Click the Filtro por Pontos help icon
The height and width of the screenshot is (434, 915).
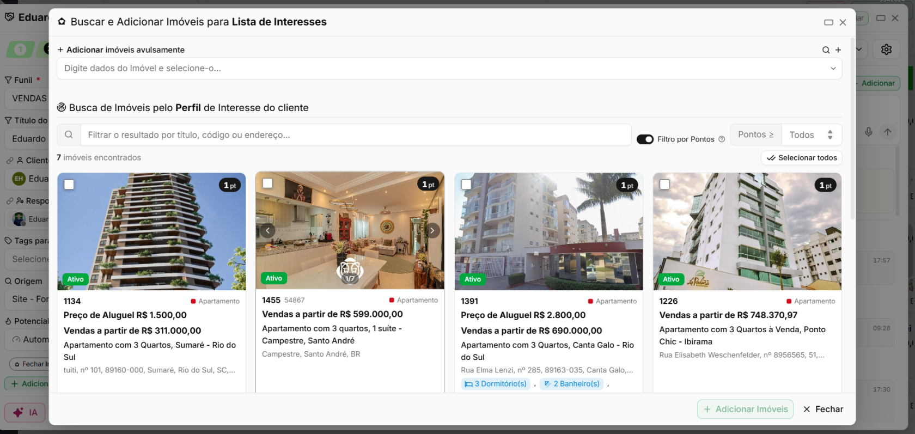[x=722, y=139]
